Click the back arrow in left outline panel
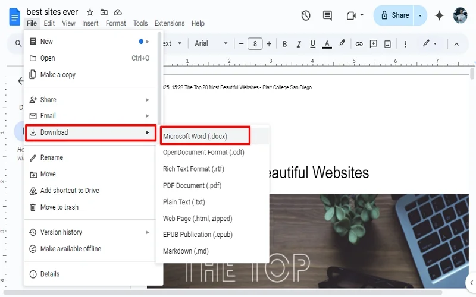Screen dimensions: 476x297 (20, 81)
